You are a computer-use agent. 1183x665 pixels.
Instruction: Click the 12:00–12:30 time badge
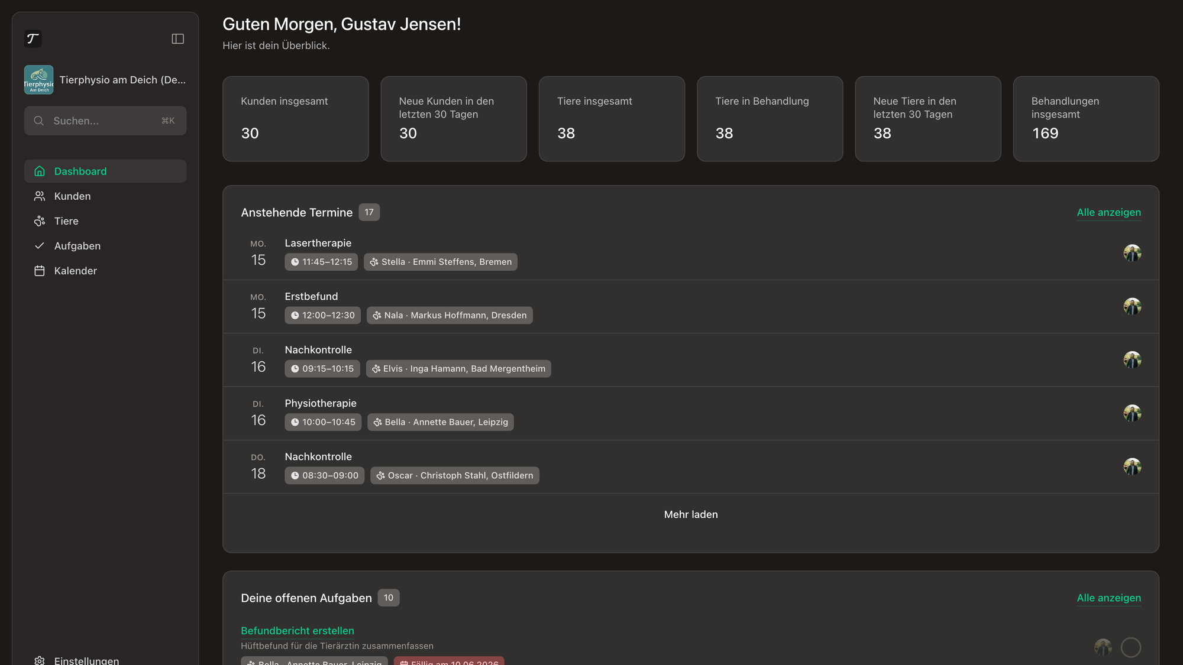point(322,315)
